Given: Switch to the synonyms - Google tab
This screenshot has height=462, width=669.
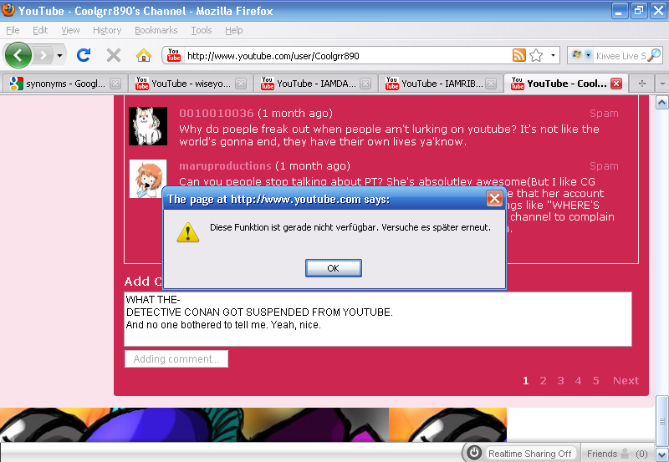Looking at the screenshot, I should [64, 84].
